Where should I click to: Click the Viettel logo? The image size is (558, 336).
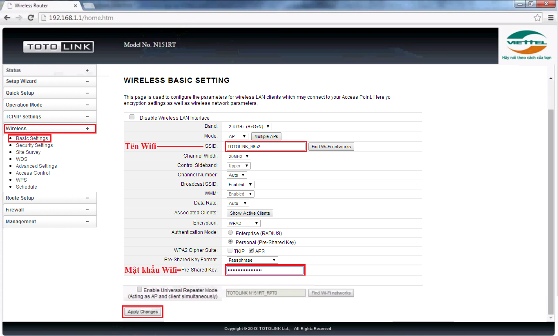(527, 45)
